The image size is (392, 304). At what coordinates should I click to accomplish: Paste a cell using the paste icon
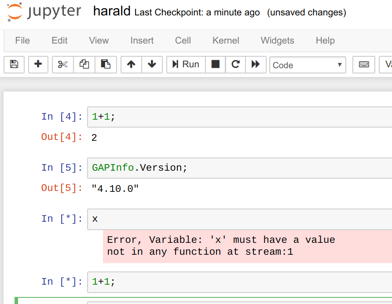pyautogui.click(x=105, y=65)
